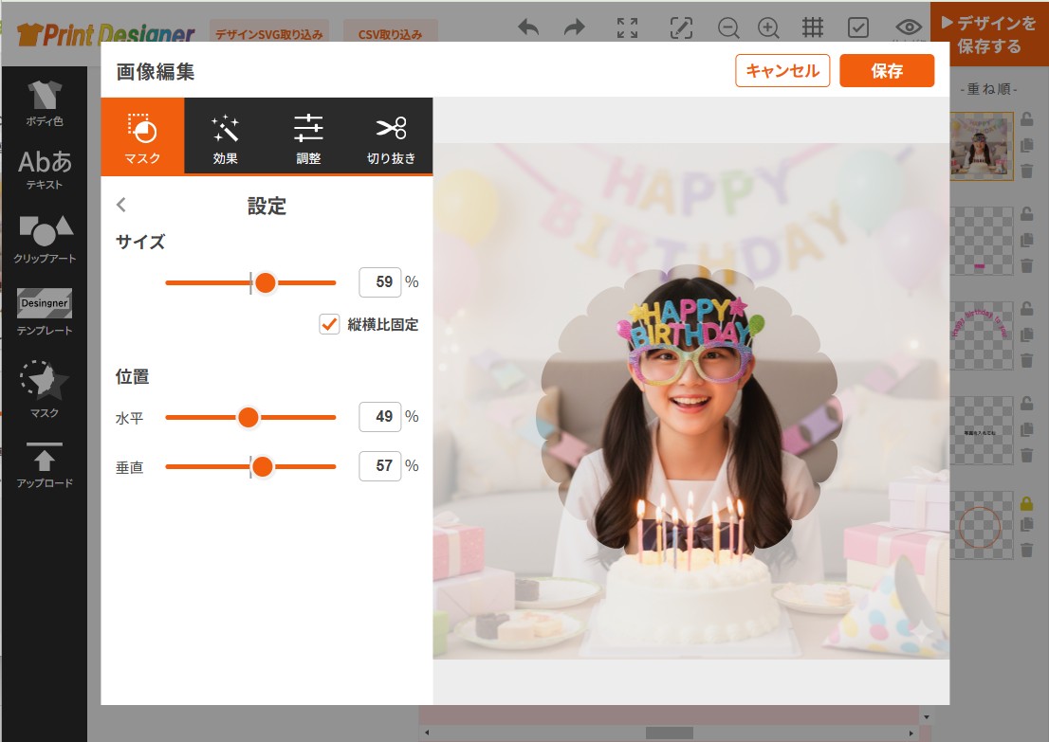
Task: Go back using the 設定 chevron
Action: tap(121, 205)
